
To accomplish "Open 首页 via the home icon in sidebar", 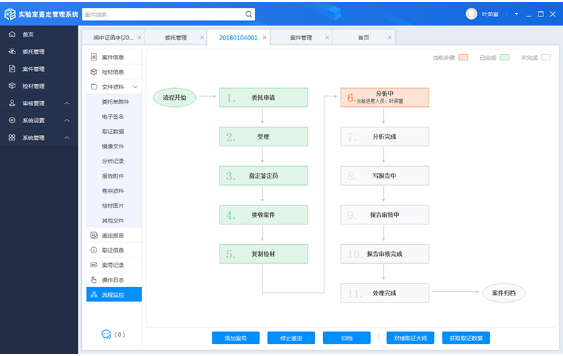I will click(x=12, y=34).
